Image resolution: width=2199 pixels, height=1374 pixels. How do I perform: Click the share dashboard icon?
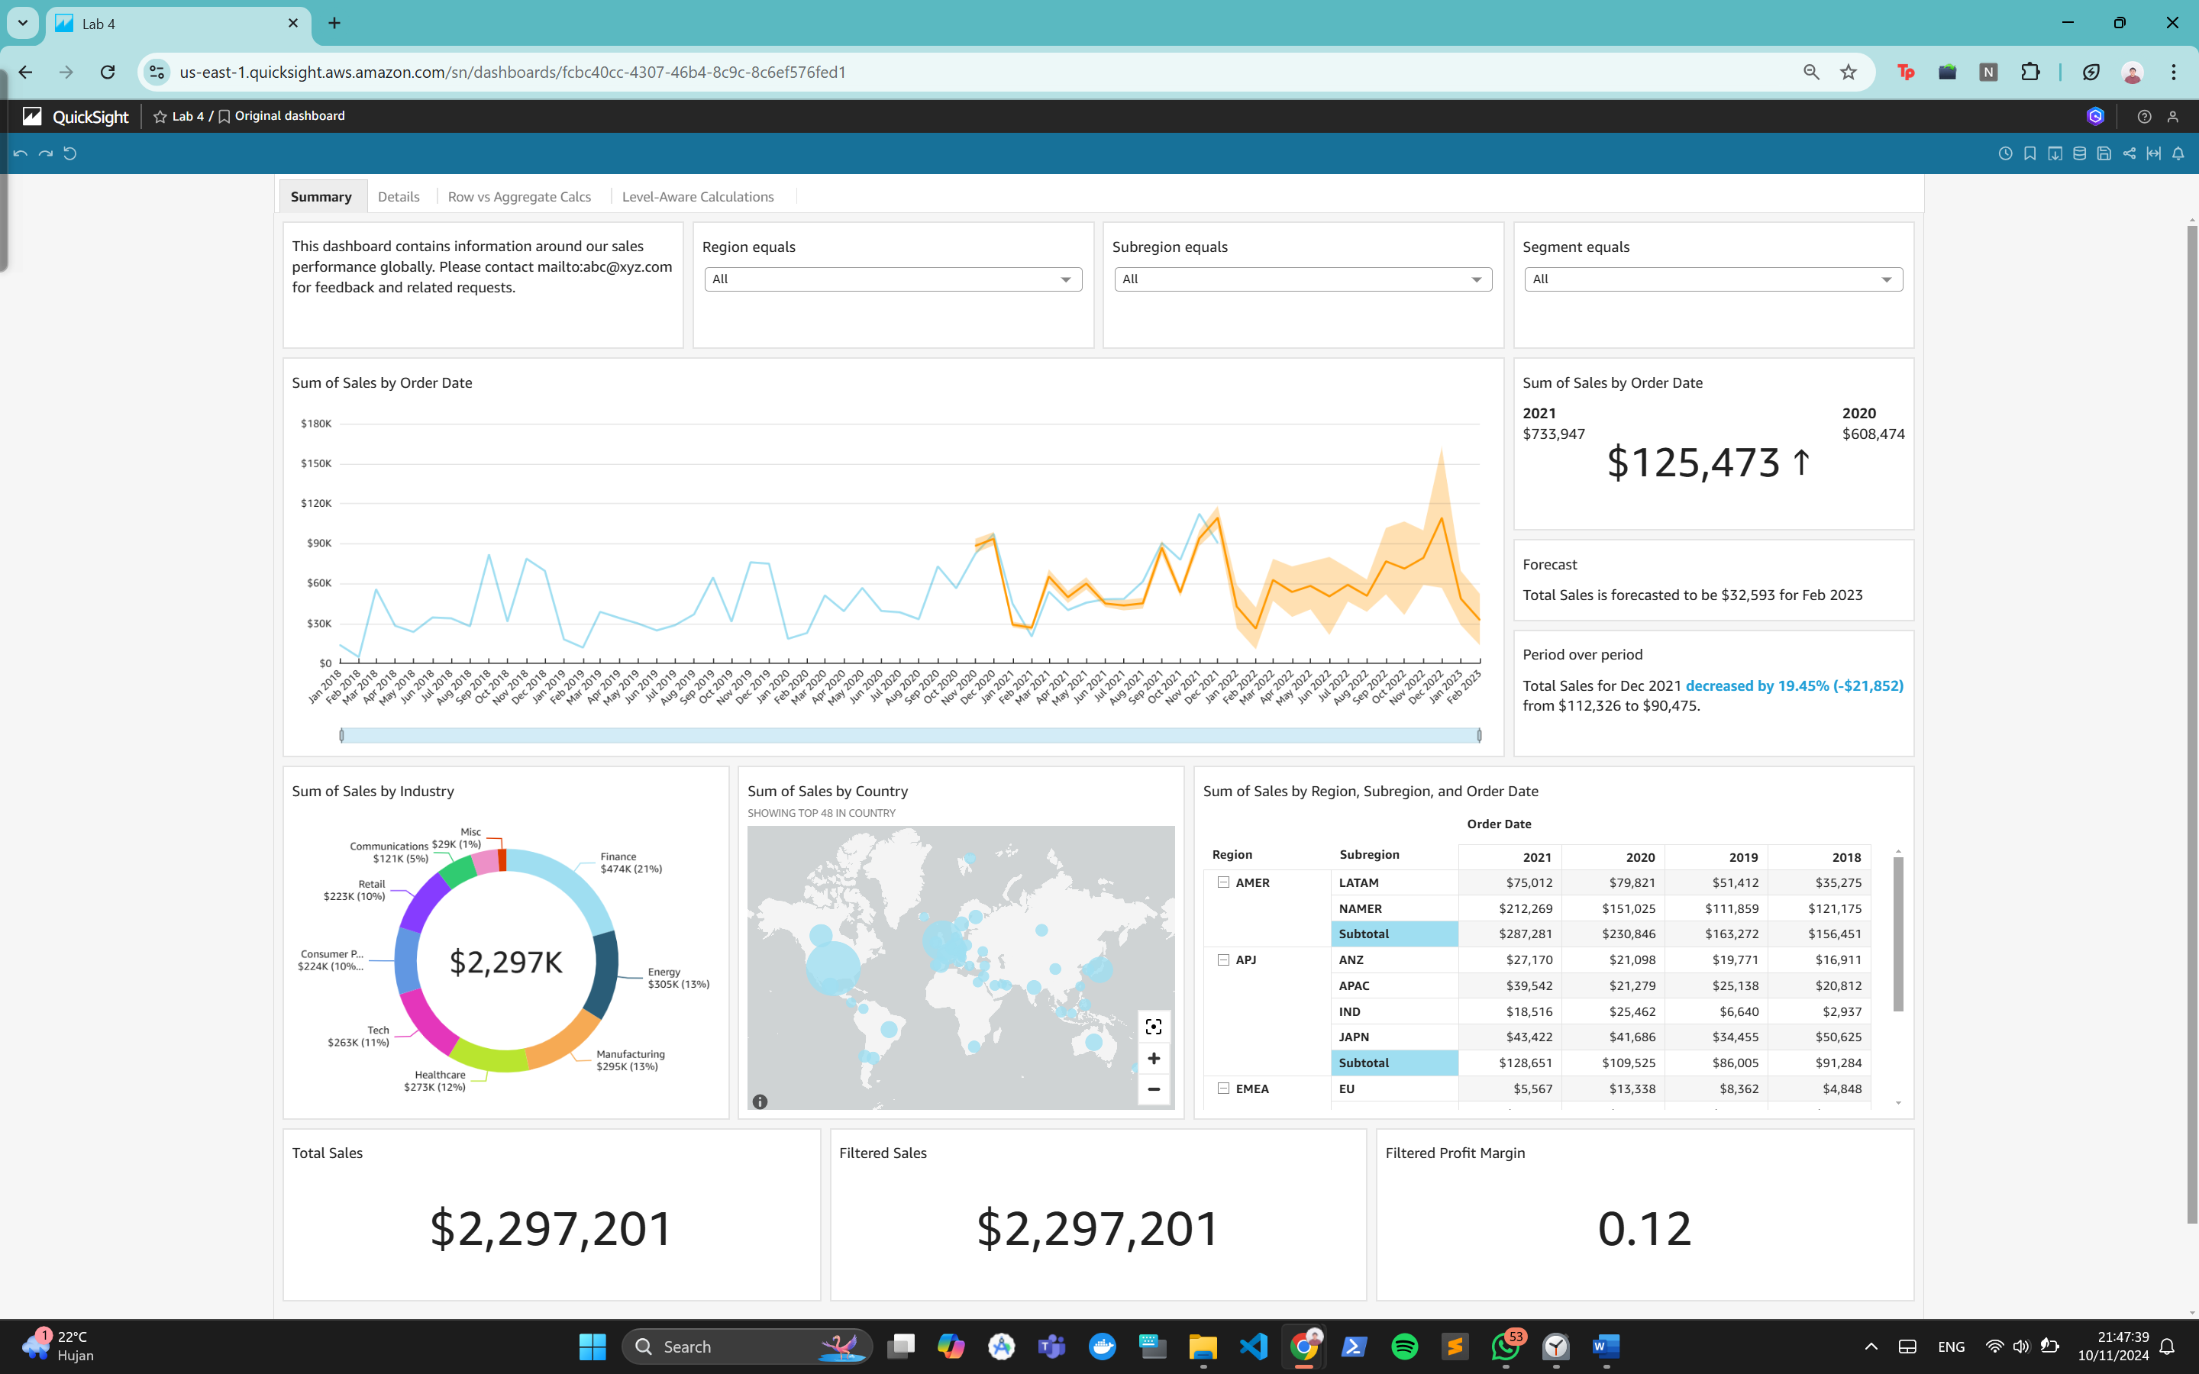pyautogui.click(x=2129, y=153)
